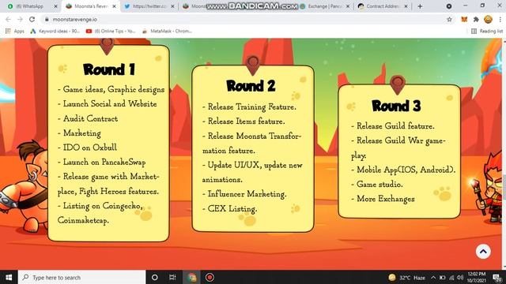Open the Extensions puzzle menu
This screenshot has height=284, width=506.
point(476,19)
